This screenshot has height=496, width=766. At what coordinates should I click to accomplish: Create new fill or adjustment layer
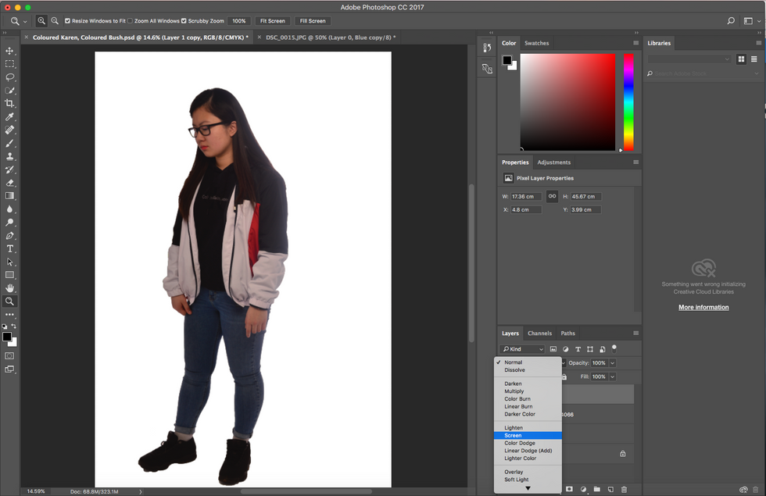pyautogui.click(x=583, y=489)
